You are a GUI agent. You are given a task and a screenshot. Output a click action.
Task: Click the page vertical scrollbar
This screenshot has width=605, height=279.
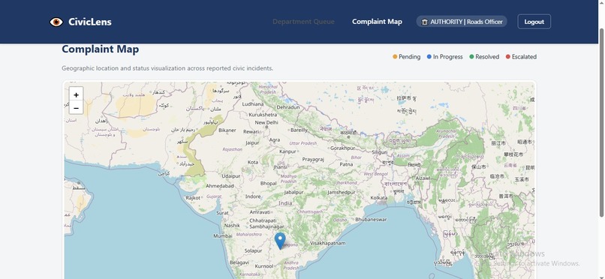pyautogui.click(x=601, y=123)
